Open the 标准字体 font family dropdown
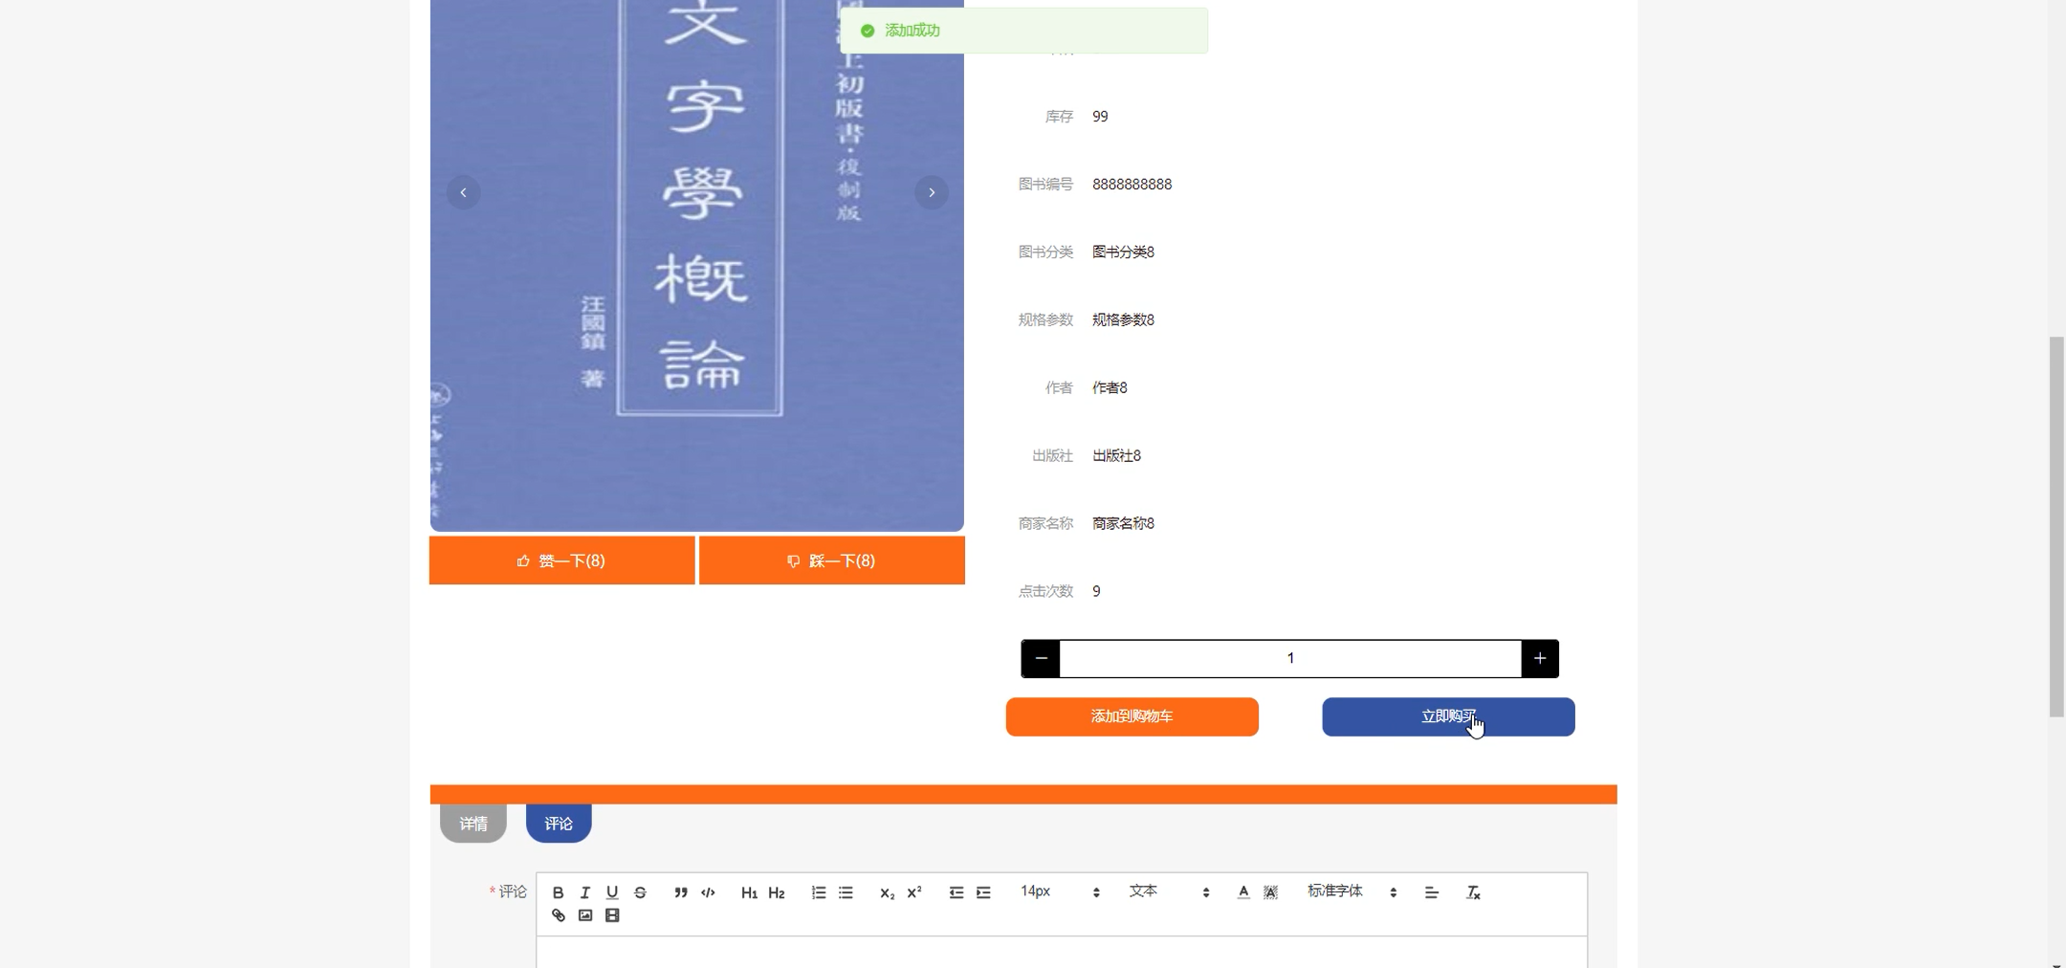 (x=1352, y=891)
